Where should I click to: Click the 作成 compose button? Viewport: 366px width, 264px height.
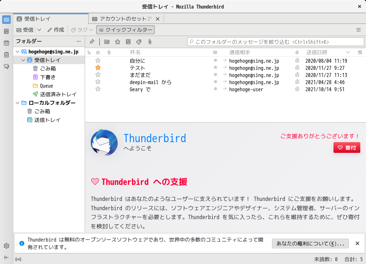coord(55,30)
